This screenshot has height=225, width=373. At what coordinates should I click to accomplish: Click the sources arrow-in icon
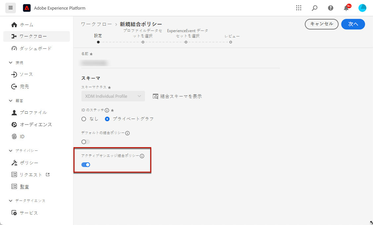[14, 75]
